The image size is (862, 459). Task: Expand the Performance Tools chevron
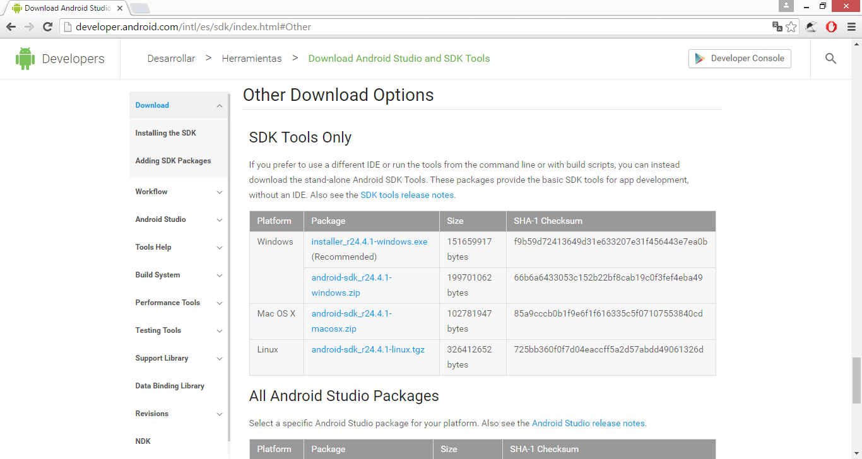[x=219, y=303]
